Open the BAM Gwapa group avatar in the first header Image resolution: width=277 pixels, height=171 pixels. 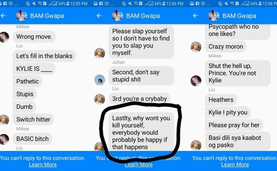pos(22,15)
